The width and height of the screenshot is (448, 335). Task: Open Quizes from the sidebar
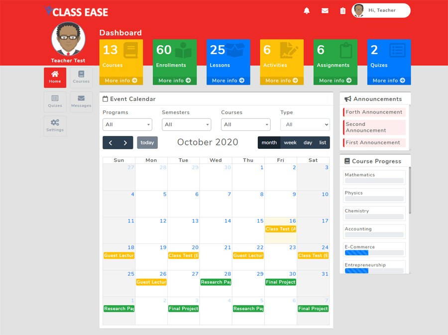55,102
